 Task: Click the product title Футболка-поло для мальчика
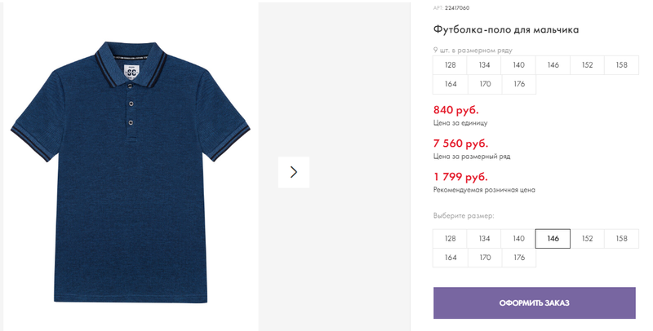(x=506, y=30)
